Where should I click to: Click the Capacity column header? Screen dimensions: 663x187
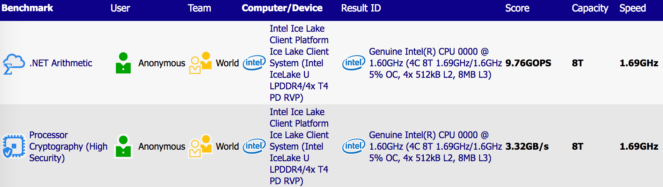[x=590, y=8]
